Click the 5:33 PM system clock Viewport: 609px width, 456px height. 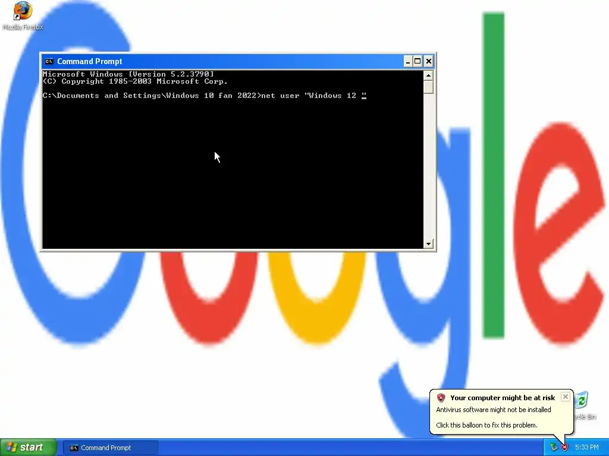(x=587, y=448)
